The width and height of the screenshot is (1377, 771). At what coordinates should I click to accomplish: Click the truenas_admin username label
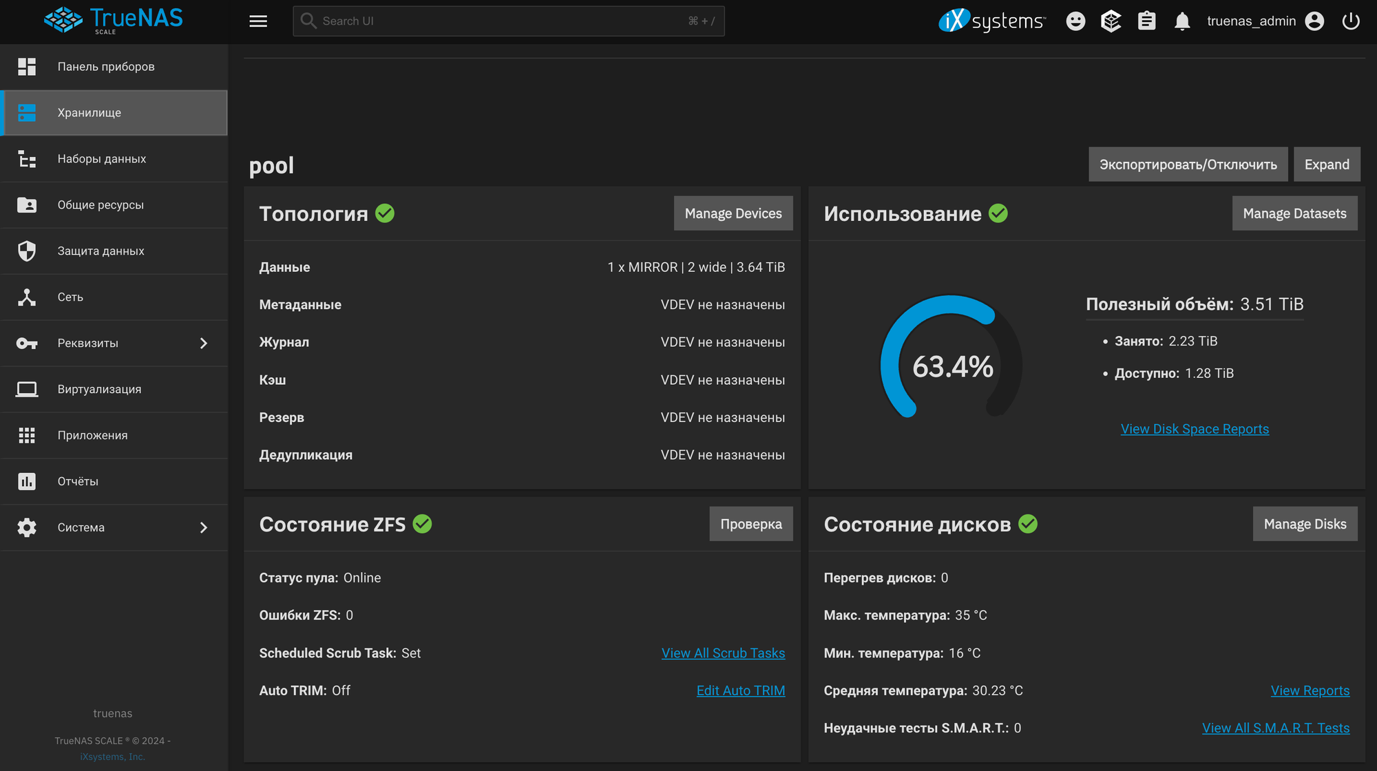point(1251,21)
